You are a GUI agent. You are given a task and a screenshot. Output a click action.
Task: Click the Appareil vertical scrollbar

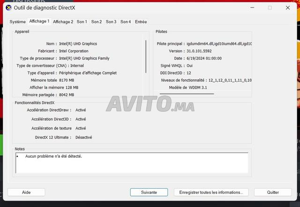click(146, 56)
